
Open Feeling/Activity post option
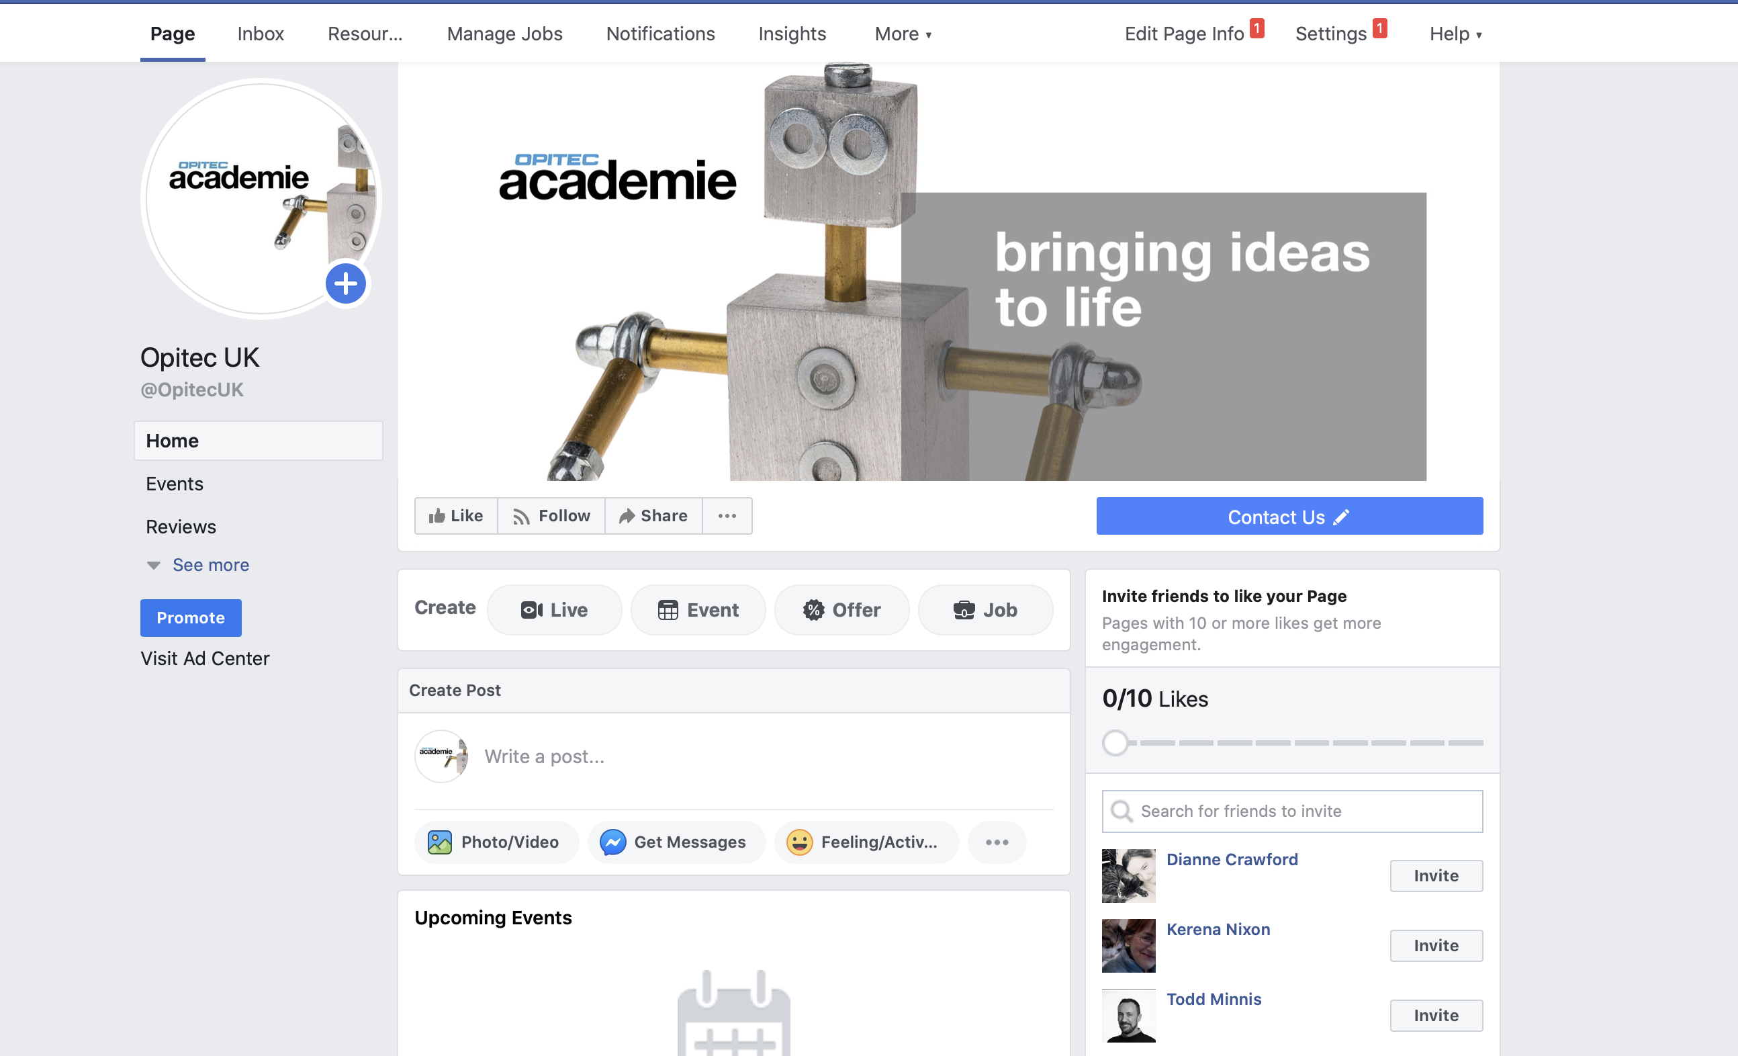click(x=866, y=842)
